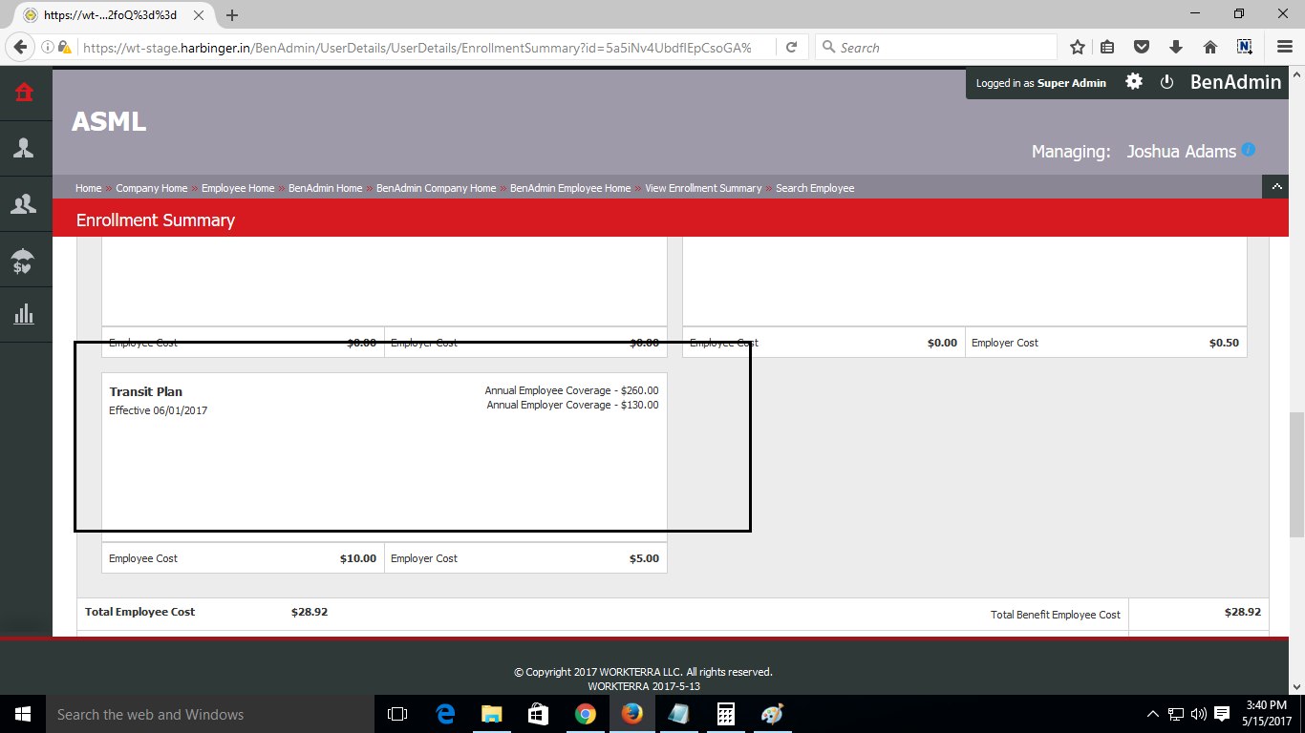Show hidden system tray icons
1305x733 pixels.
tap(1152, 714)
